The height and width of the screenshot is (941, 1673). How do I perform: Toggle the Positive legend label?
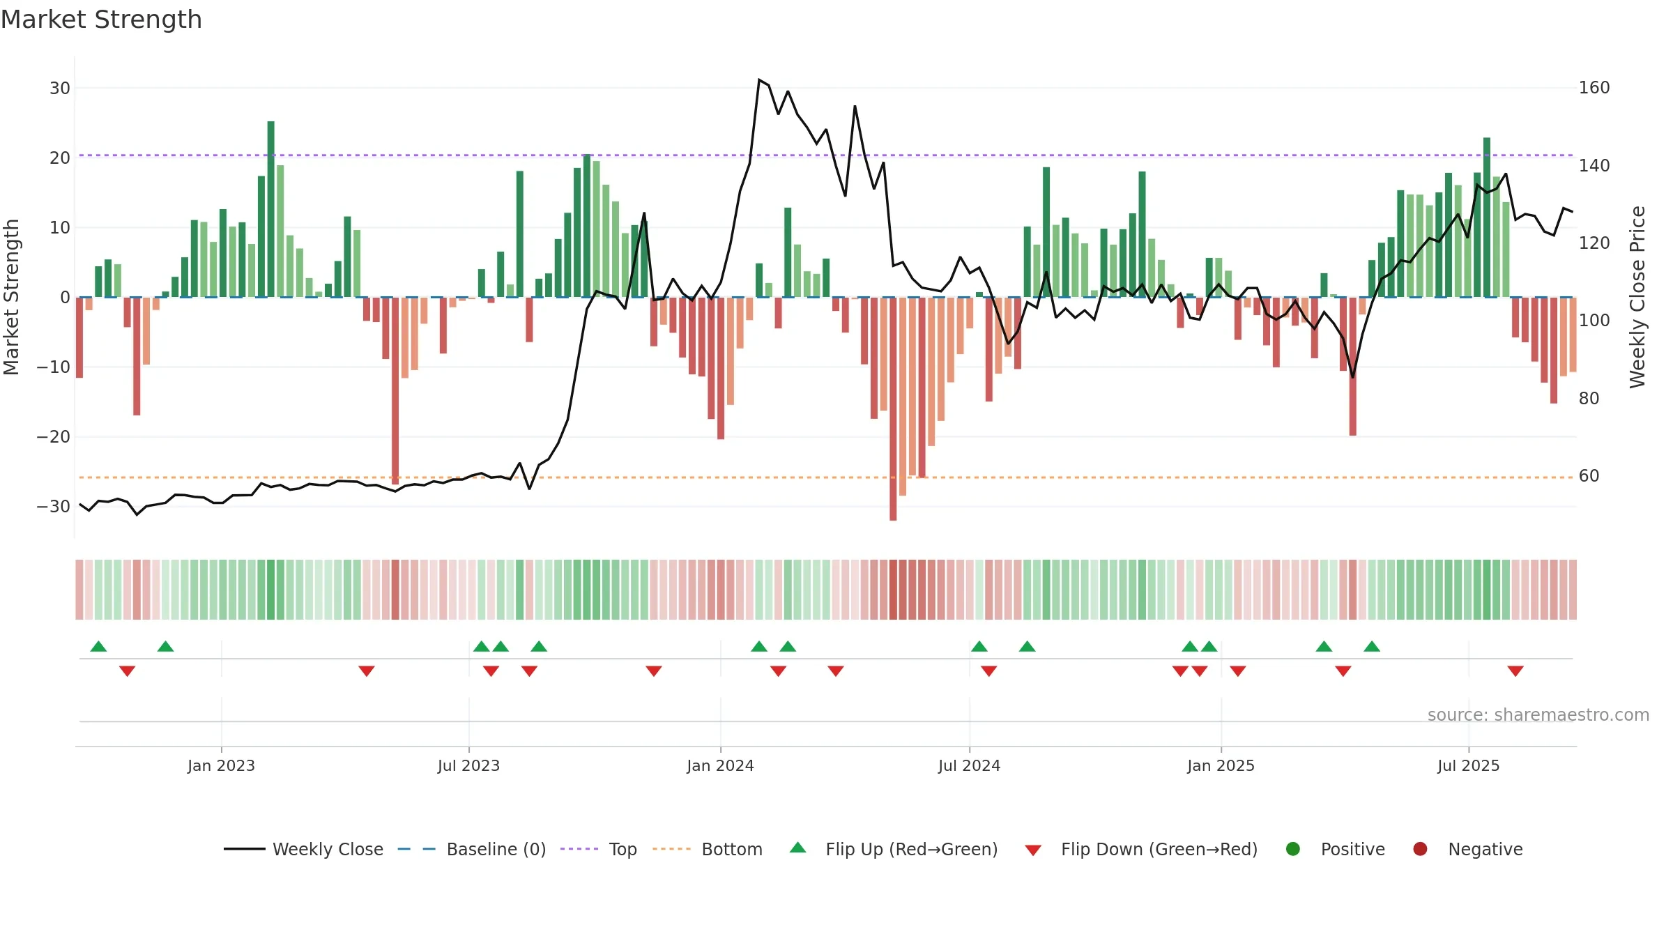pos(1353,849)
